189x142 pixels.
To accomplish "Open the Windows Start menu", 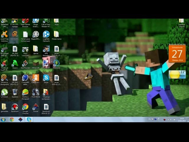I will point(3,120).
